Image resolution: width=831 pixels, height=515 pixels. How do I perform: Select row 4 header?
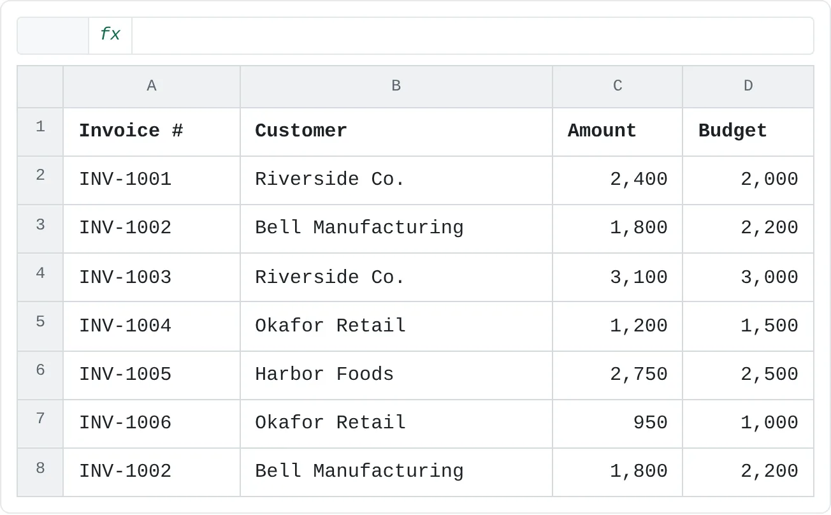40,277
